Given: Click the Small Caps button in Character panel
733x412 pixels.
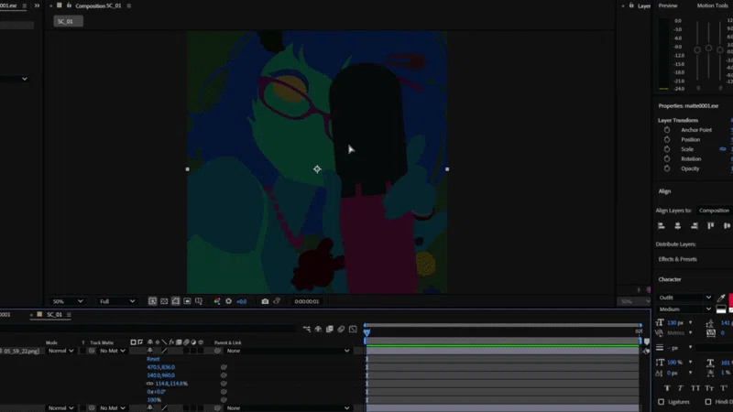Looking at the screenshot, I should (x=709, y=388).
